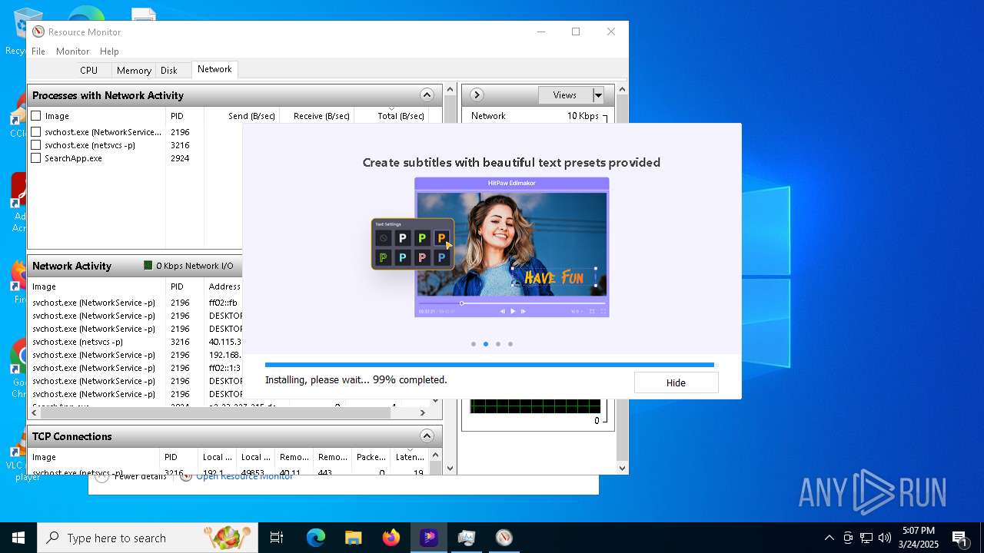Collapse Processes with Network Activity section

pyautogui.click(x=427, y=95)
